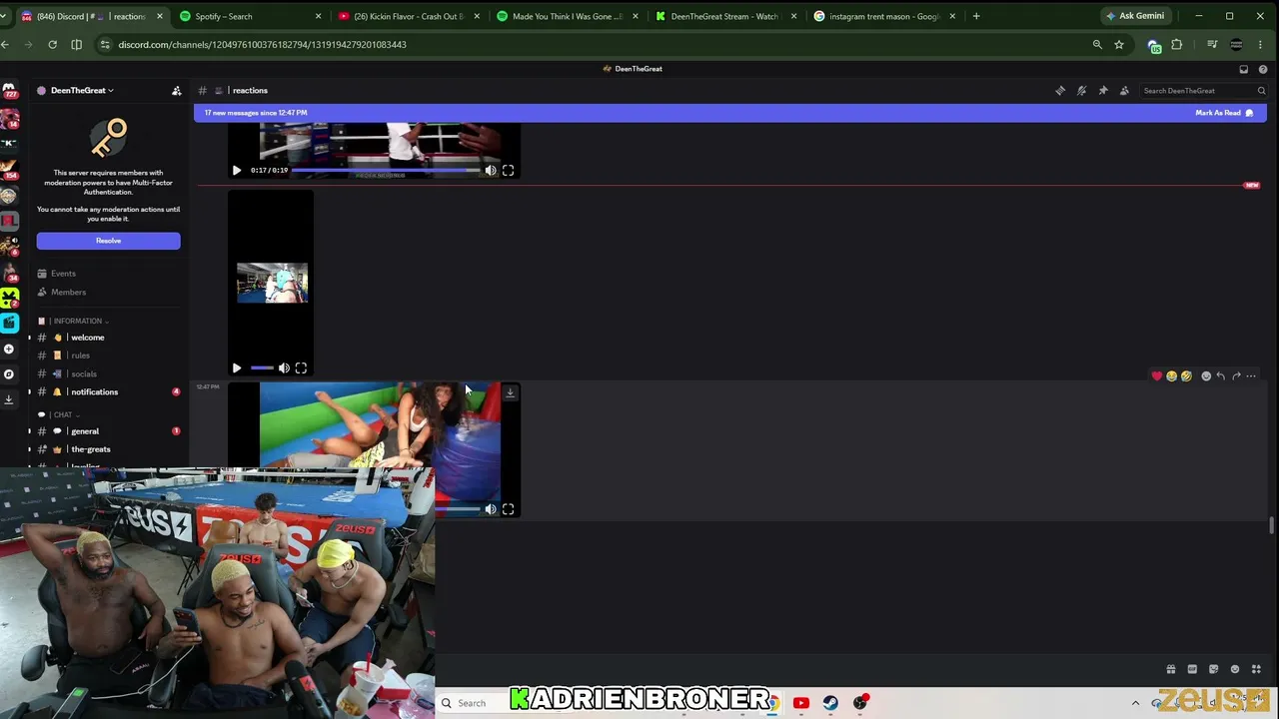Open Discord direct messages home icon
The width and height of the screenshot is (1279, 719).
click(x=9, y=91)
